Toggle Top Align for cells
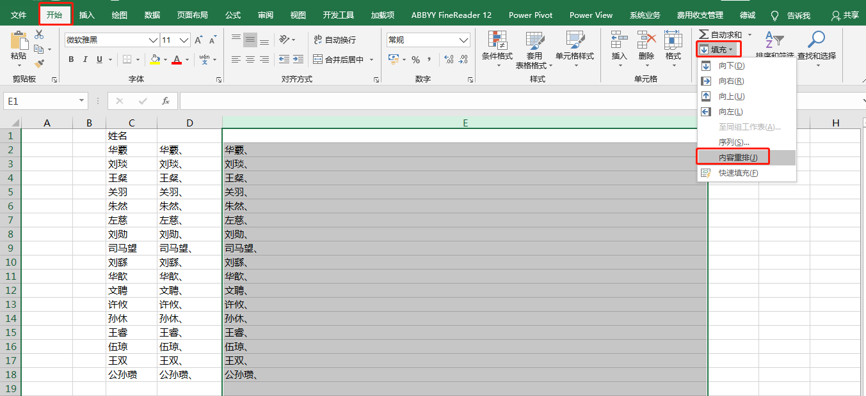The width and height of the screenshot is (866, 396). (236, 40)
